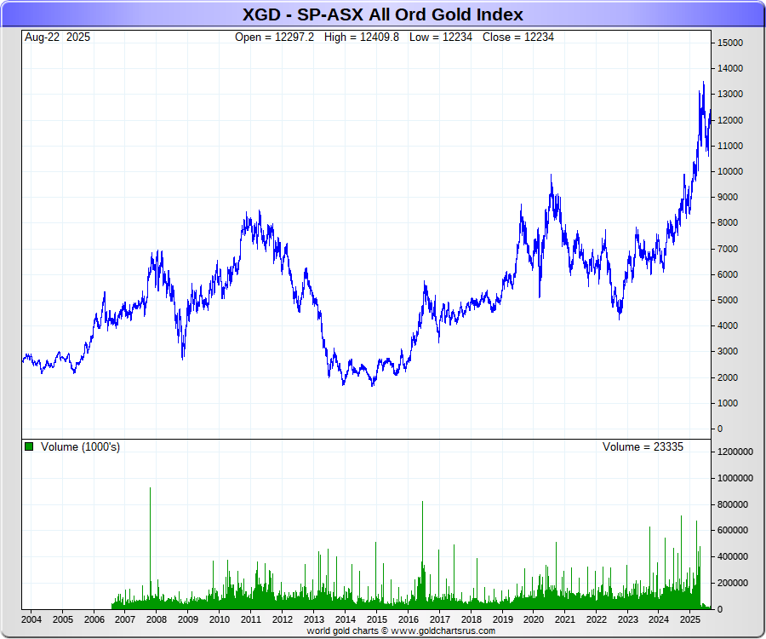This screenshot has width=766, height=639.
Task: Click the 2021 year label
Action: [x=565, y=619]
